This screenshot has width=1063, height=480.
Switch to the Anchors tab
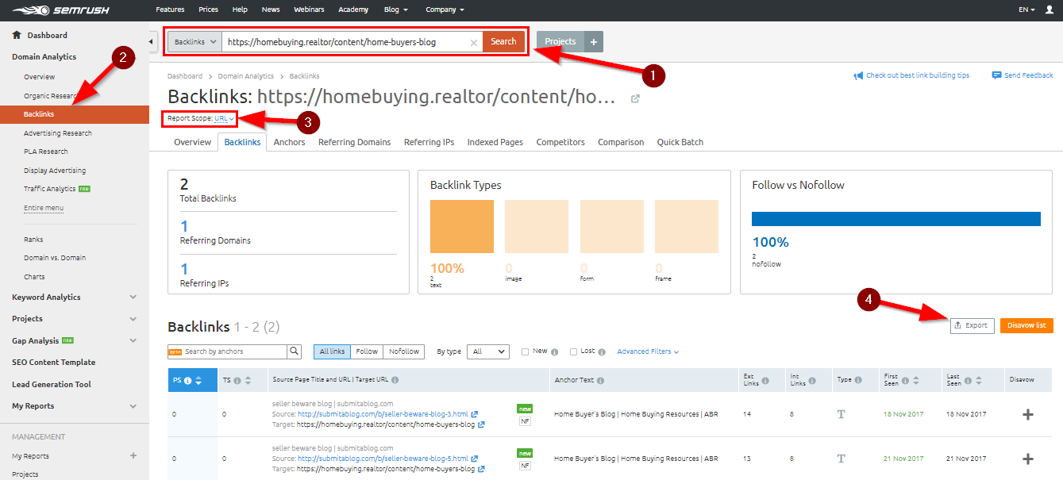pyautogui.click(x=289, y=142)
